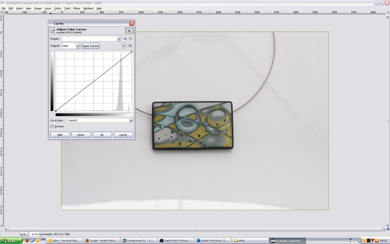Expand the Presets dropdown
390x244 pixels.
click(119, 39)
